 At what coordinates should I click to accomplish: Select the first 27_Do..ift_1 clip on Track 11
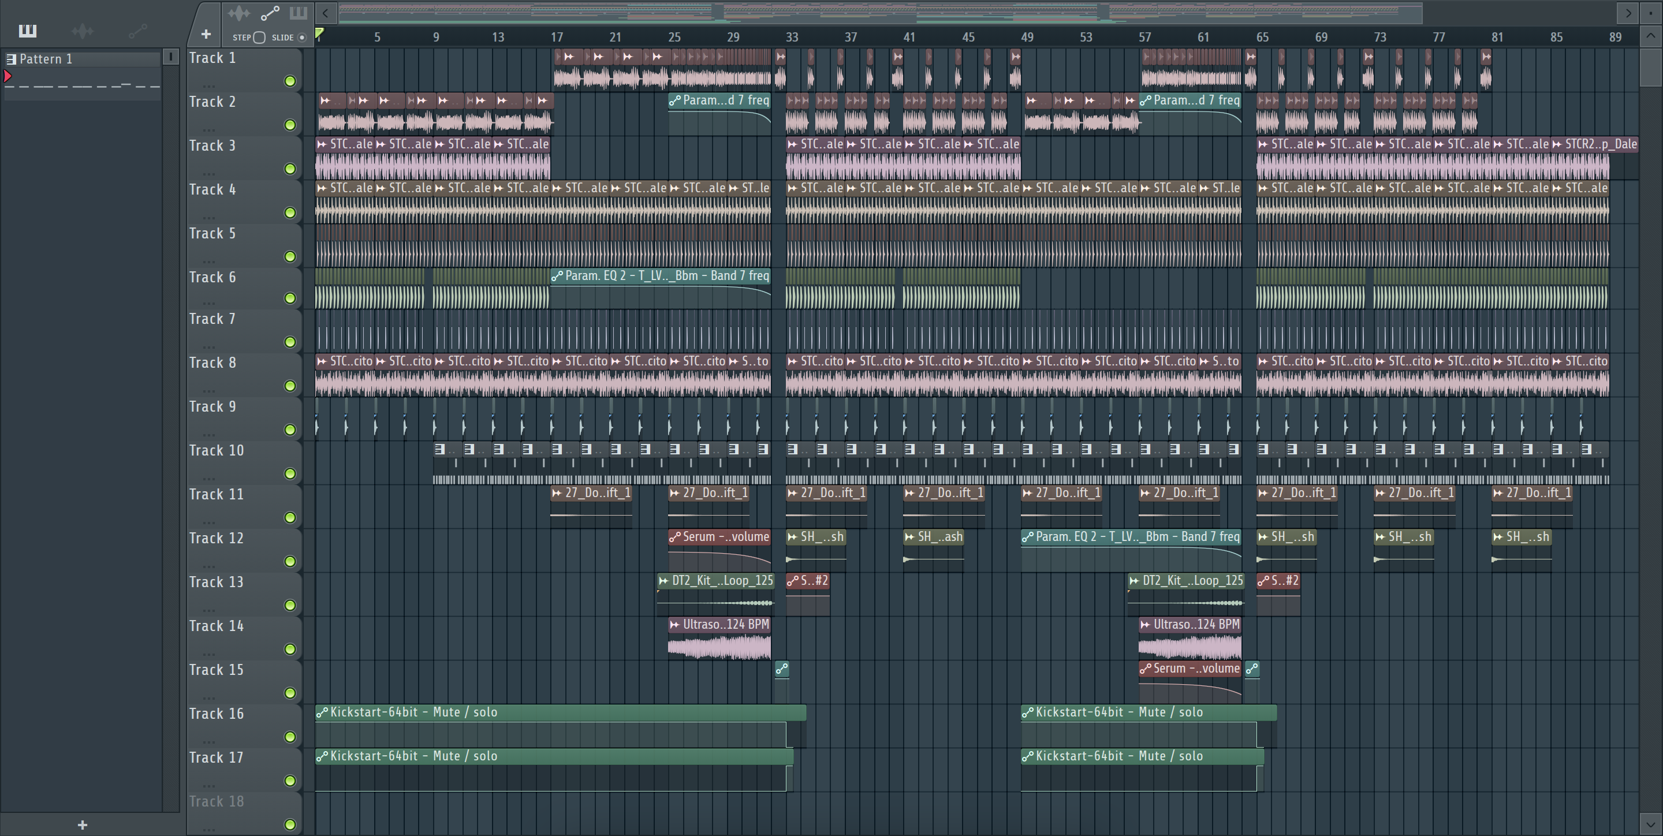pos(591,506)
